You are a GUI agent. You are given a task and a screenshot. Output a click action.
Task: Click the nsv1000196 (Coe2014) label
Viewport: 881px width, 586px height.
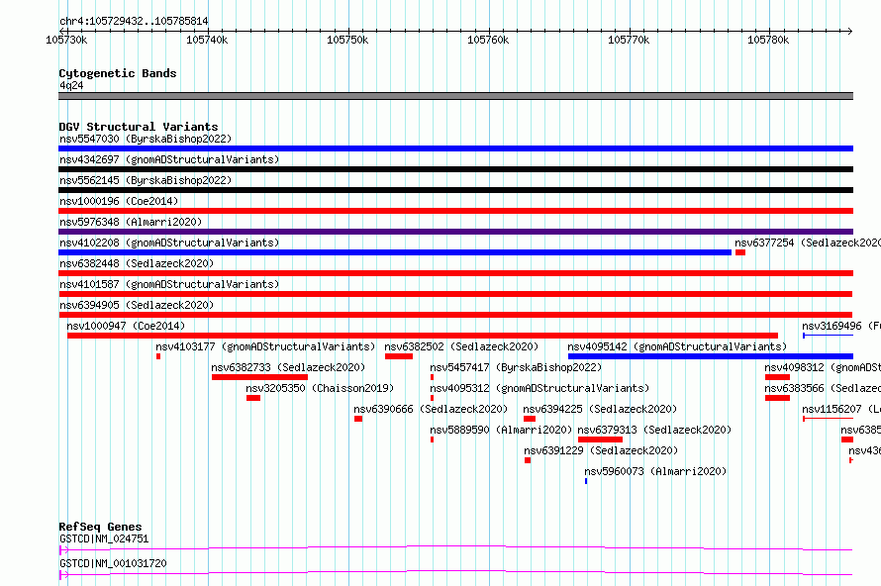click(119, 201)
